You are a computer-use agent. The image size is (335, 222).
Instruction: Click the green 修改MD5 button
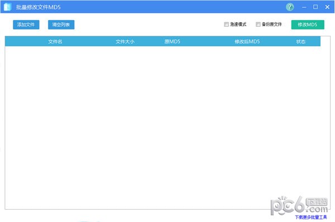[308, 25]
